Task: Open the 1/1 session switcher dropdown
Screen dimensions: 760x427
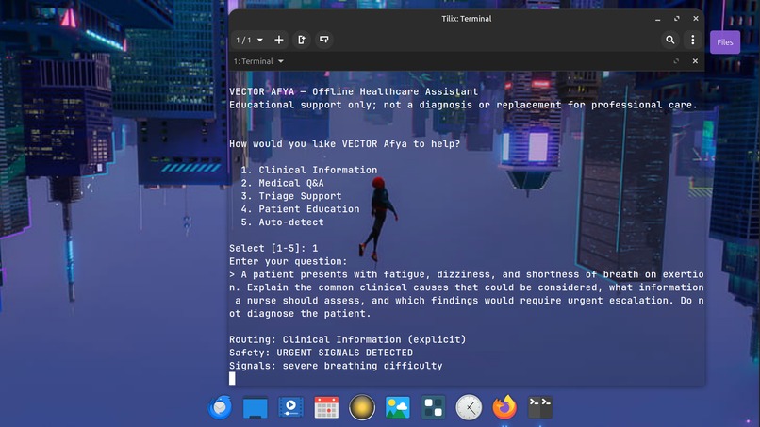Action: (249, 40)
